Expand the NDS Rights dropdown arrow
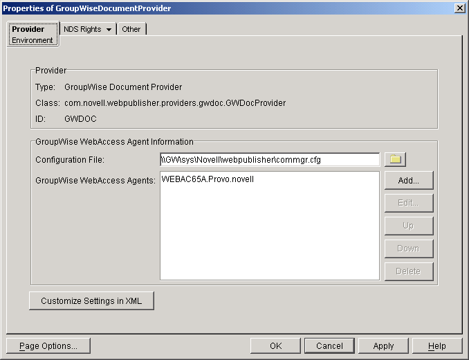The height and width of the screenshot is (360, 469). click(x=109, y=30)
